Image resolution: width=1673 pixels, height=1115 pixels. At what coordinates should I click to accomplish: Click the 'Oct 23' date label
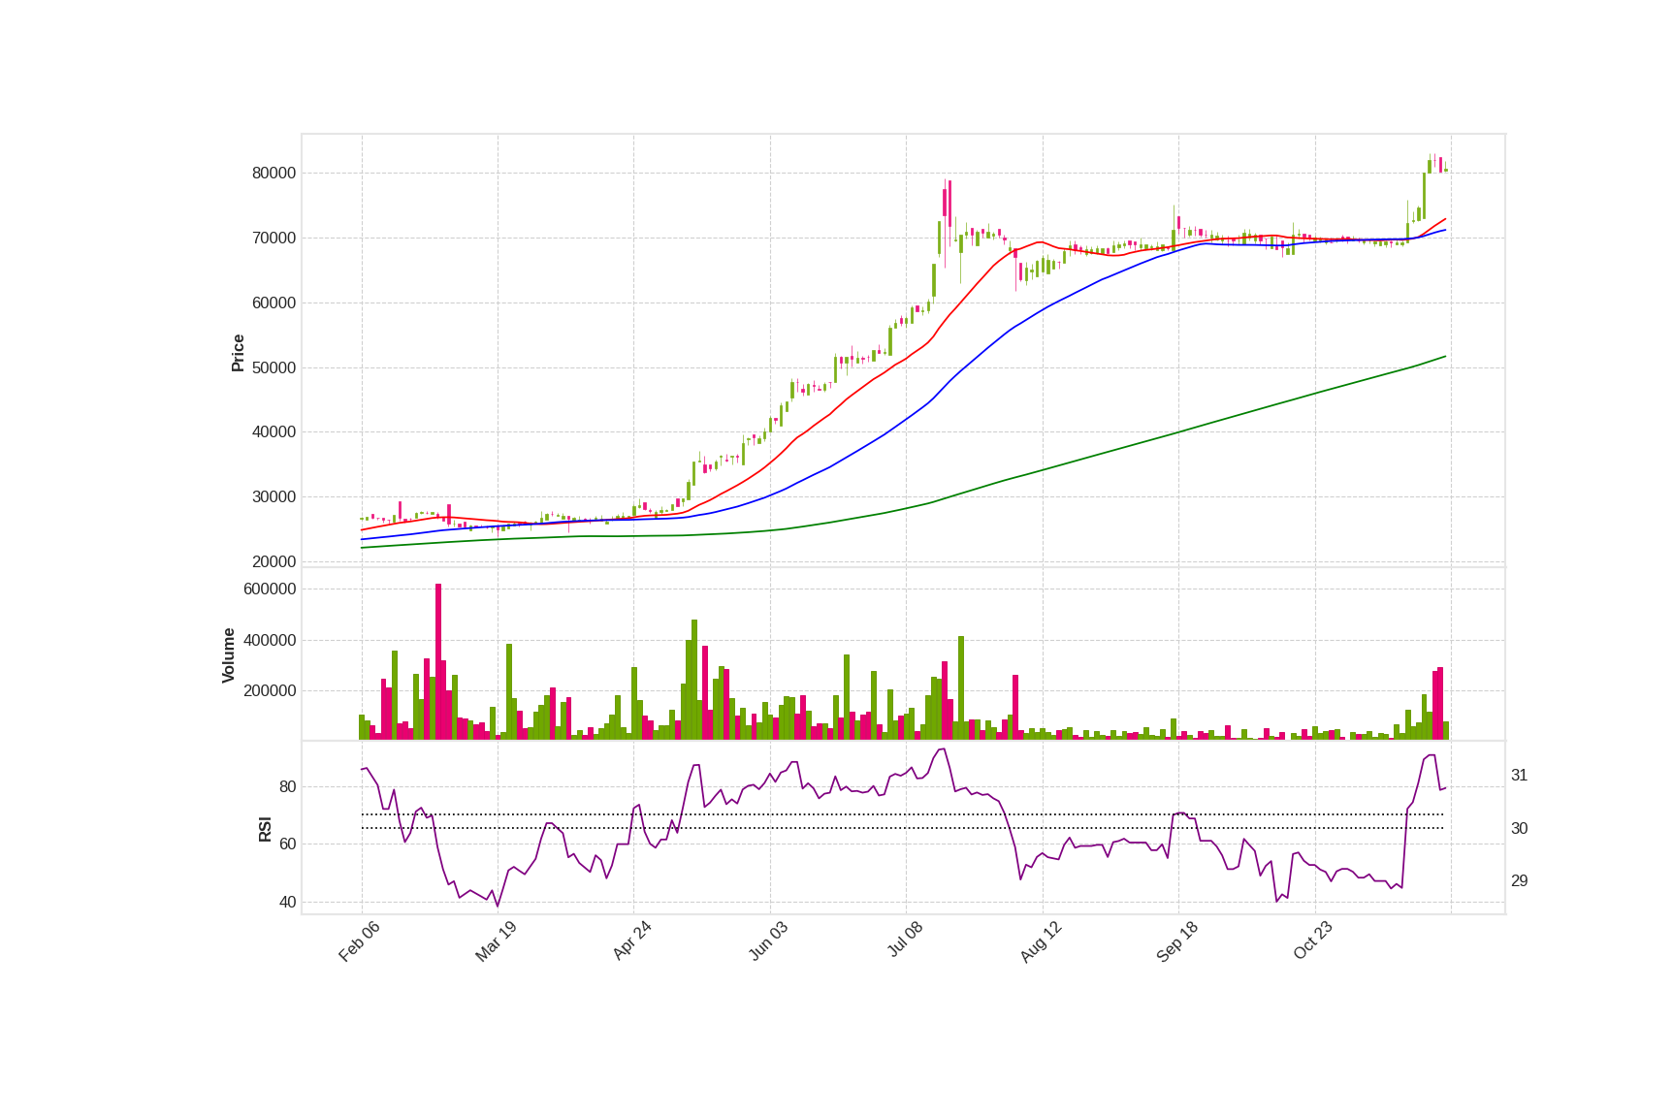point(1313,941)
